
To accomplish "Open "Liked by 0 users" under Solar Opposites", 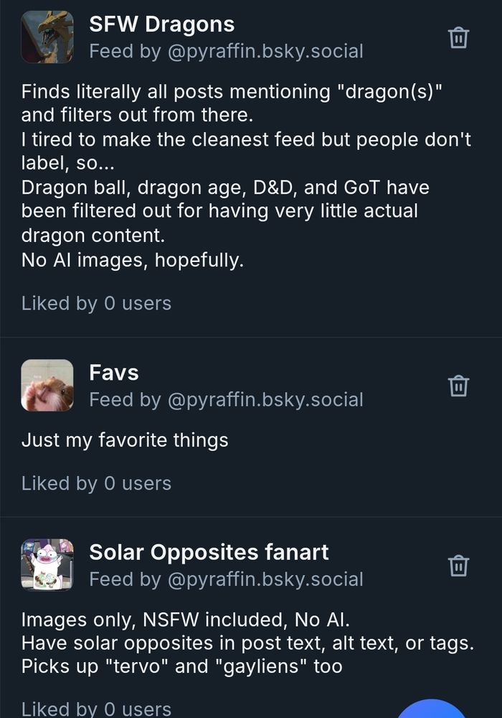I will pos(96,709).
